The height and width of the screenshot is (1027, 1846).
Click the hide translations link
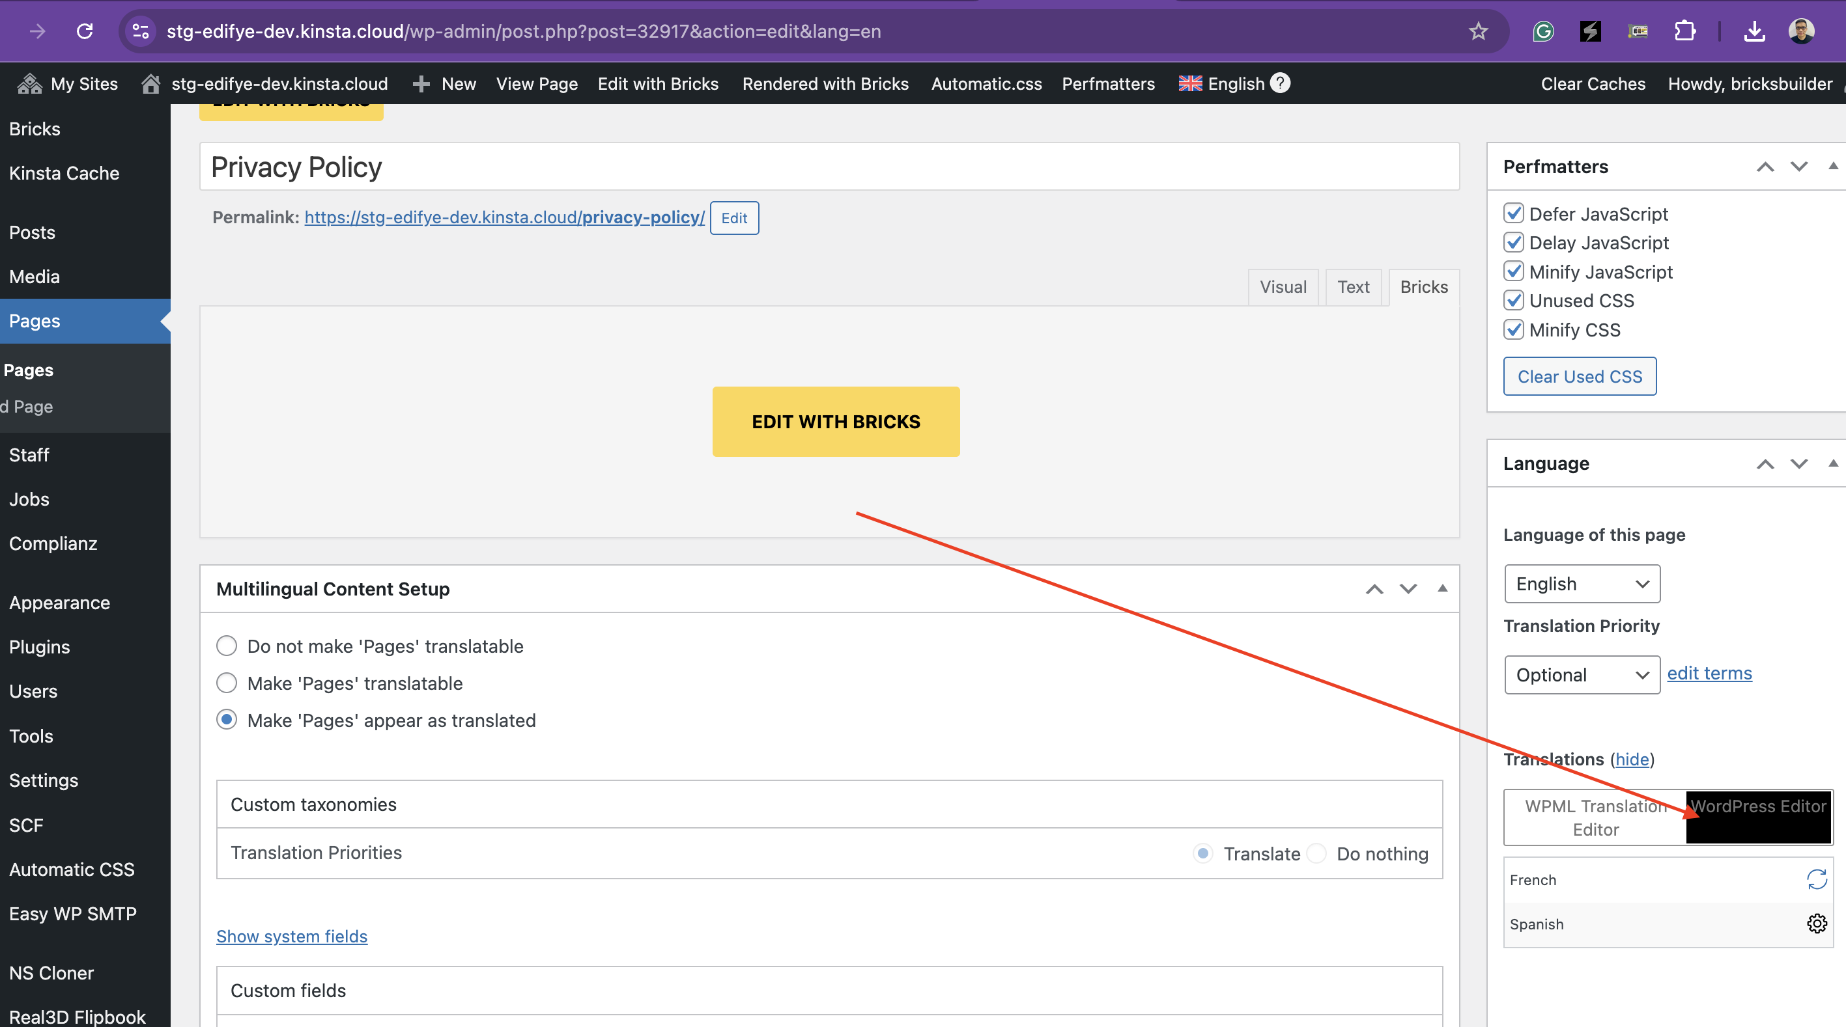coord(1632,759)
